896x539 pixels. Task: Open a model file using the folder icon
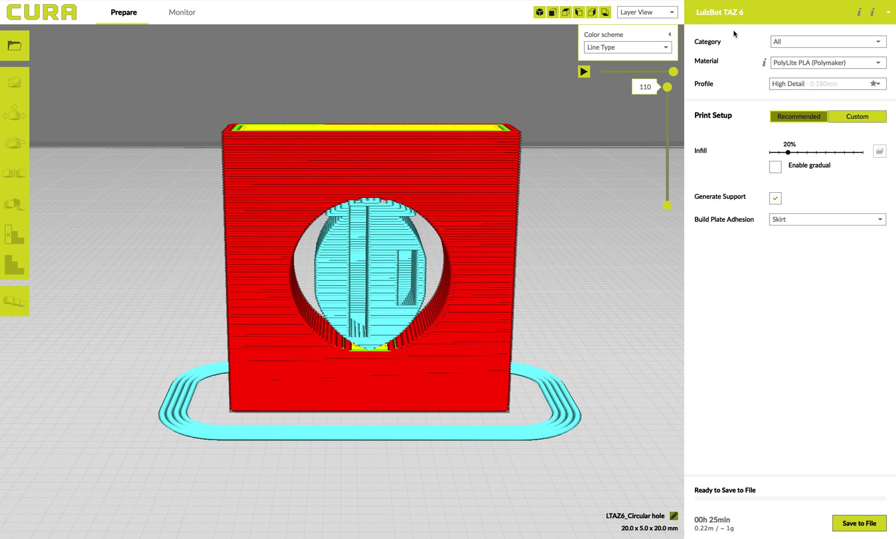[14, 45]
